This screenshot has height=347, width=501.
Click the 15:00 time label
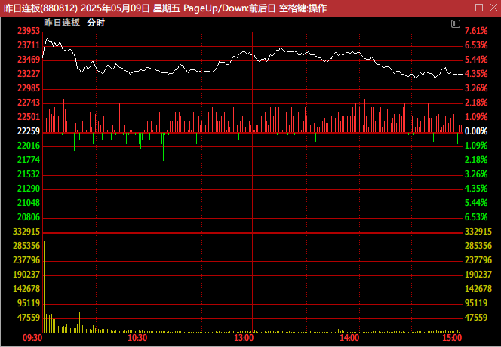coord(453,338)
